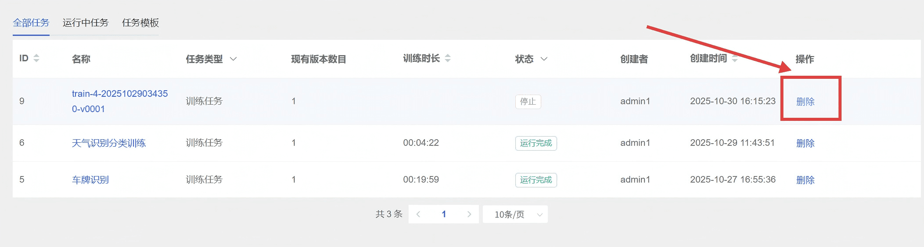Go to previous page arrow
The image size is (924, 247).
(x=418, y=214)
